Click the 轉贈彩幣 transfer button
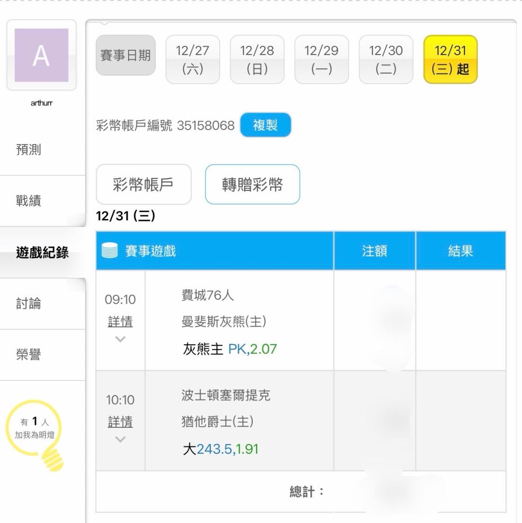Screen dimensions: 522x523 (x=252, y=185)
